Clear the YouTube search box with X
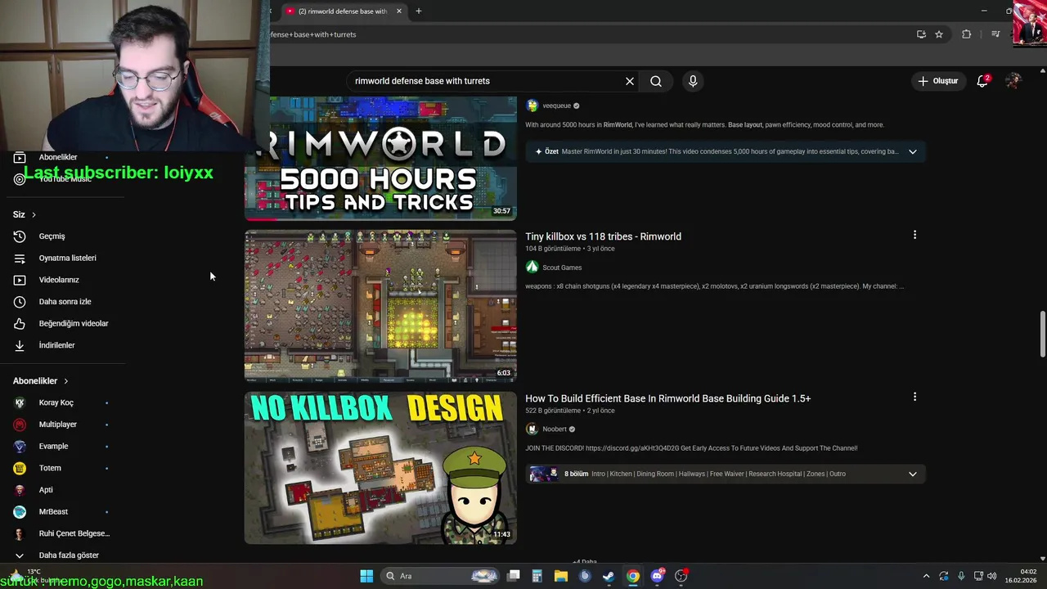 [630, 81]
